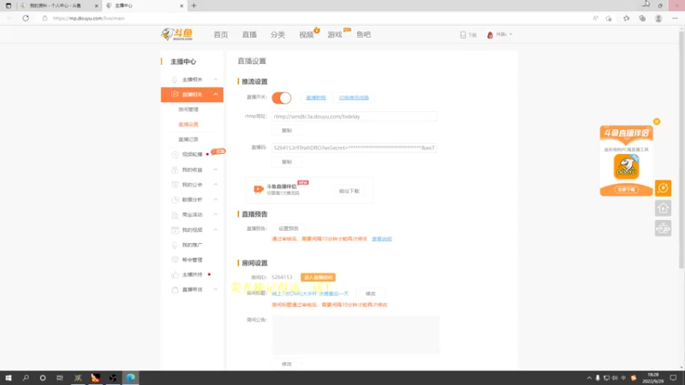Image resolution: width=685 pixels, height=385 pixels.
Task: Click the 商业活动 icon in sidebar
Action: (x=175, y=215)
